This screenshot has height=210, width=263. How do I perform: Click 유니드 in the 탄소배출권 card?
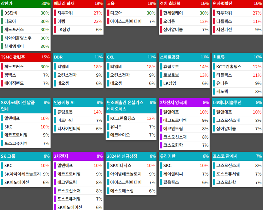click(131, 127)
